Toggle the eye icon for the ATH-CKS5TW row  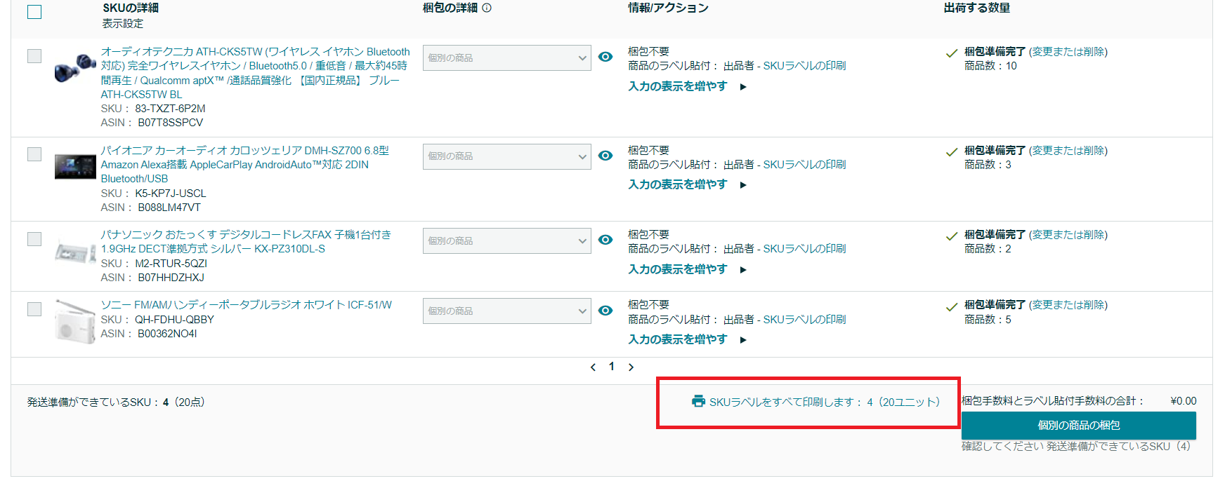(x=605, y=57)
